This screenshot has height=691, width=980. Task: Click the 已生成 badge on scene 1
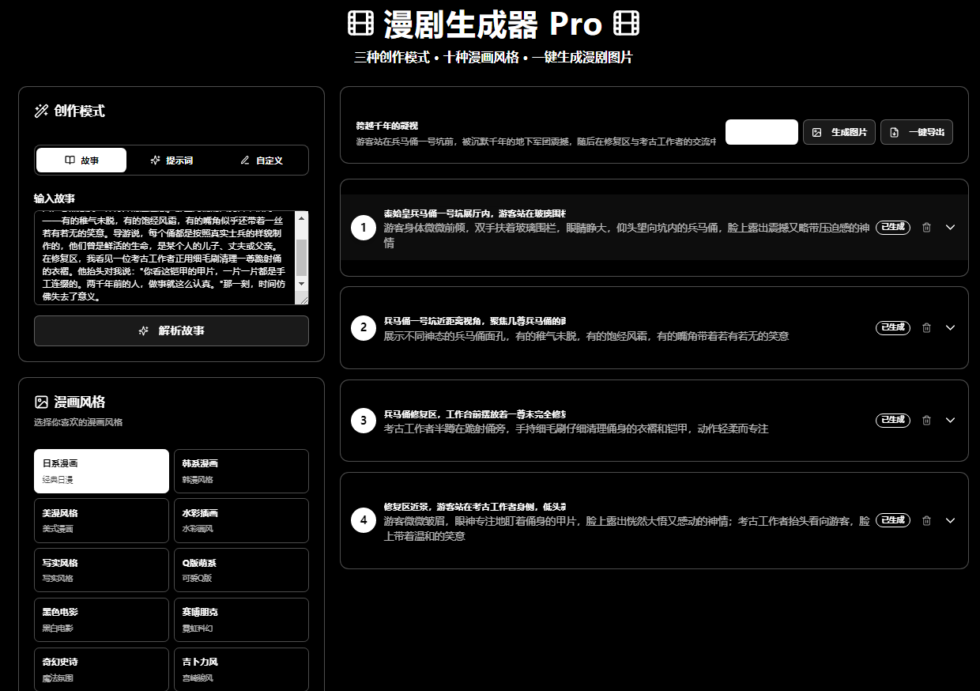pos(892,227)
